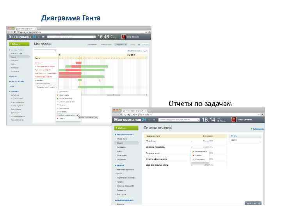The height and width of the screenshot is (211, 281).
Task: Sort by report name column header
Action: (x=153, y=136)
